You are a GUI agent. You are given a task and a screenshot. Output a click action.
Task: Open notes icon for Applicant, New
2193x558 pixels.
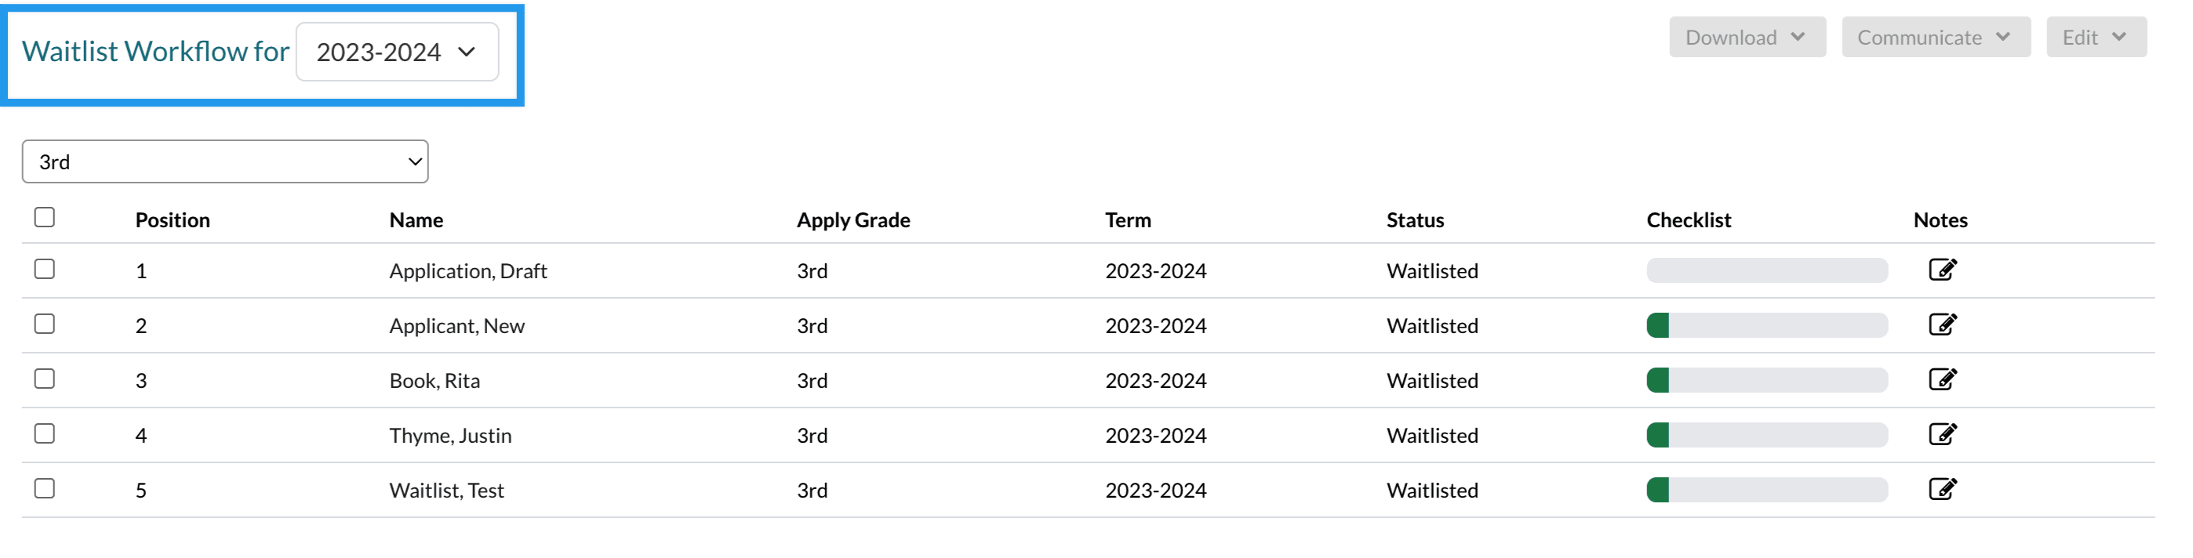[x=1942, y=325]
